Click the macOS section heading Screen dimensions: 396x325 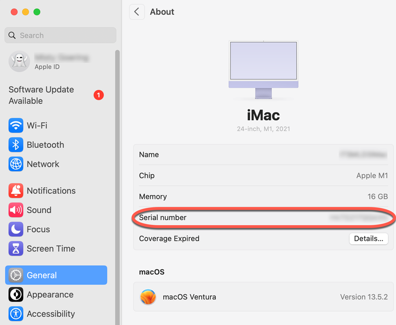point(152,272)
